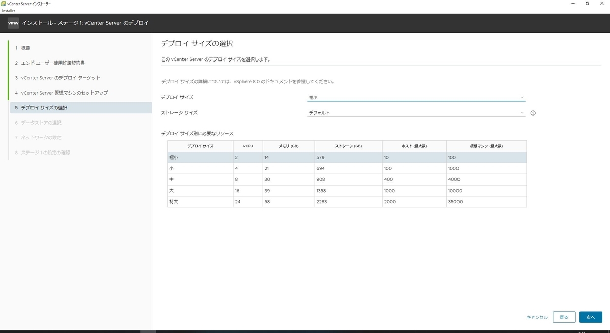
Task: Click the vCenter Server installer title bar icon
Action: pyautogui.click(x=4, y=4)
